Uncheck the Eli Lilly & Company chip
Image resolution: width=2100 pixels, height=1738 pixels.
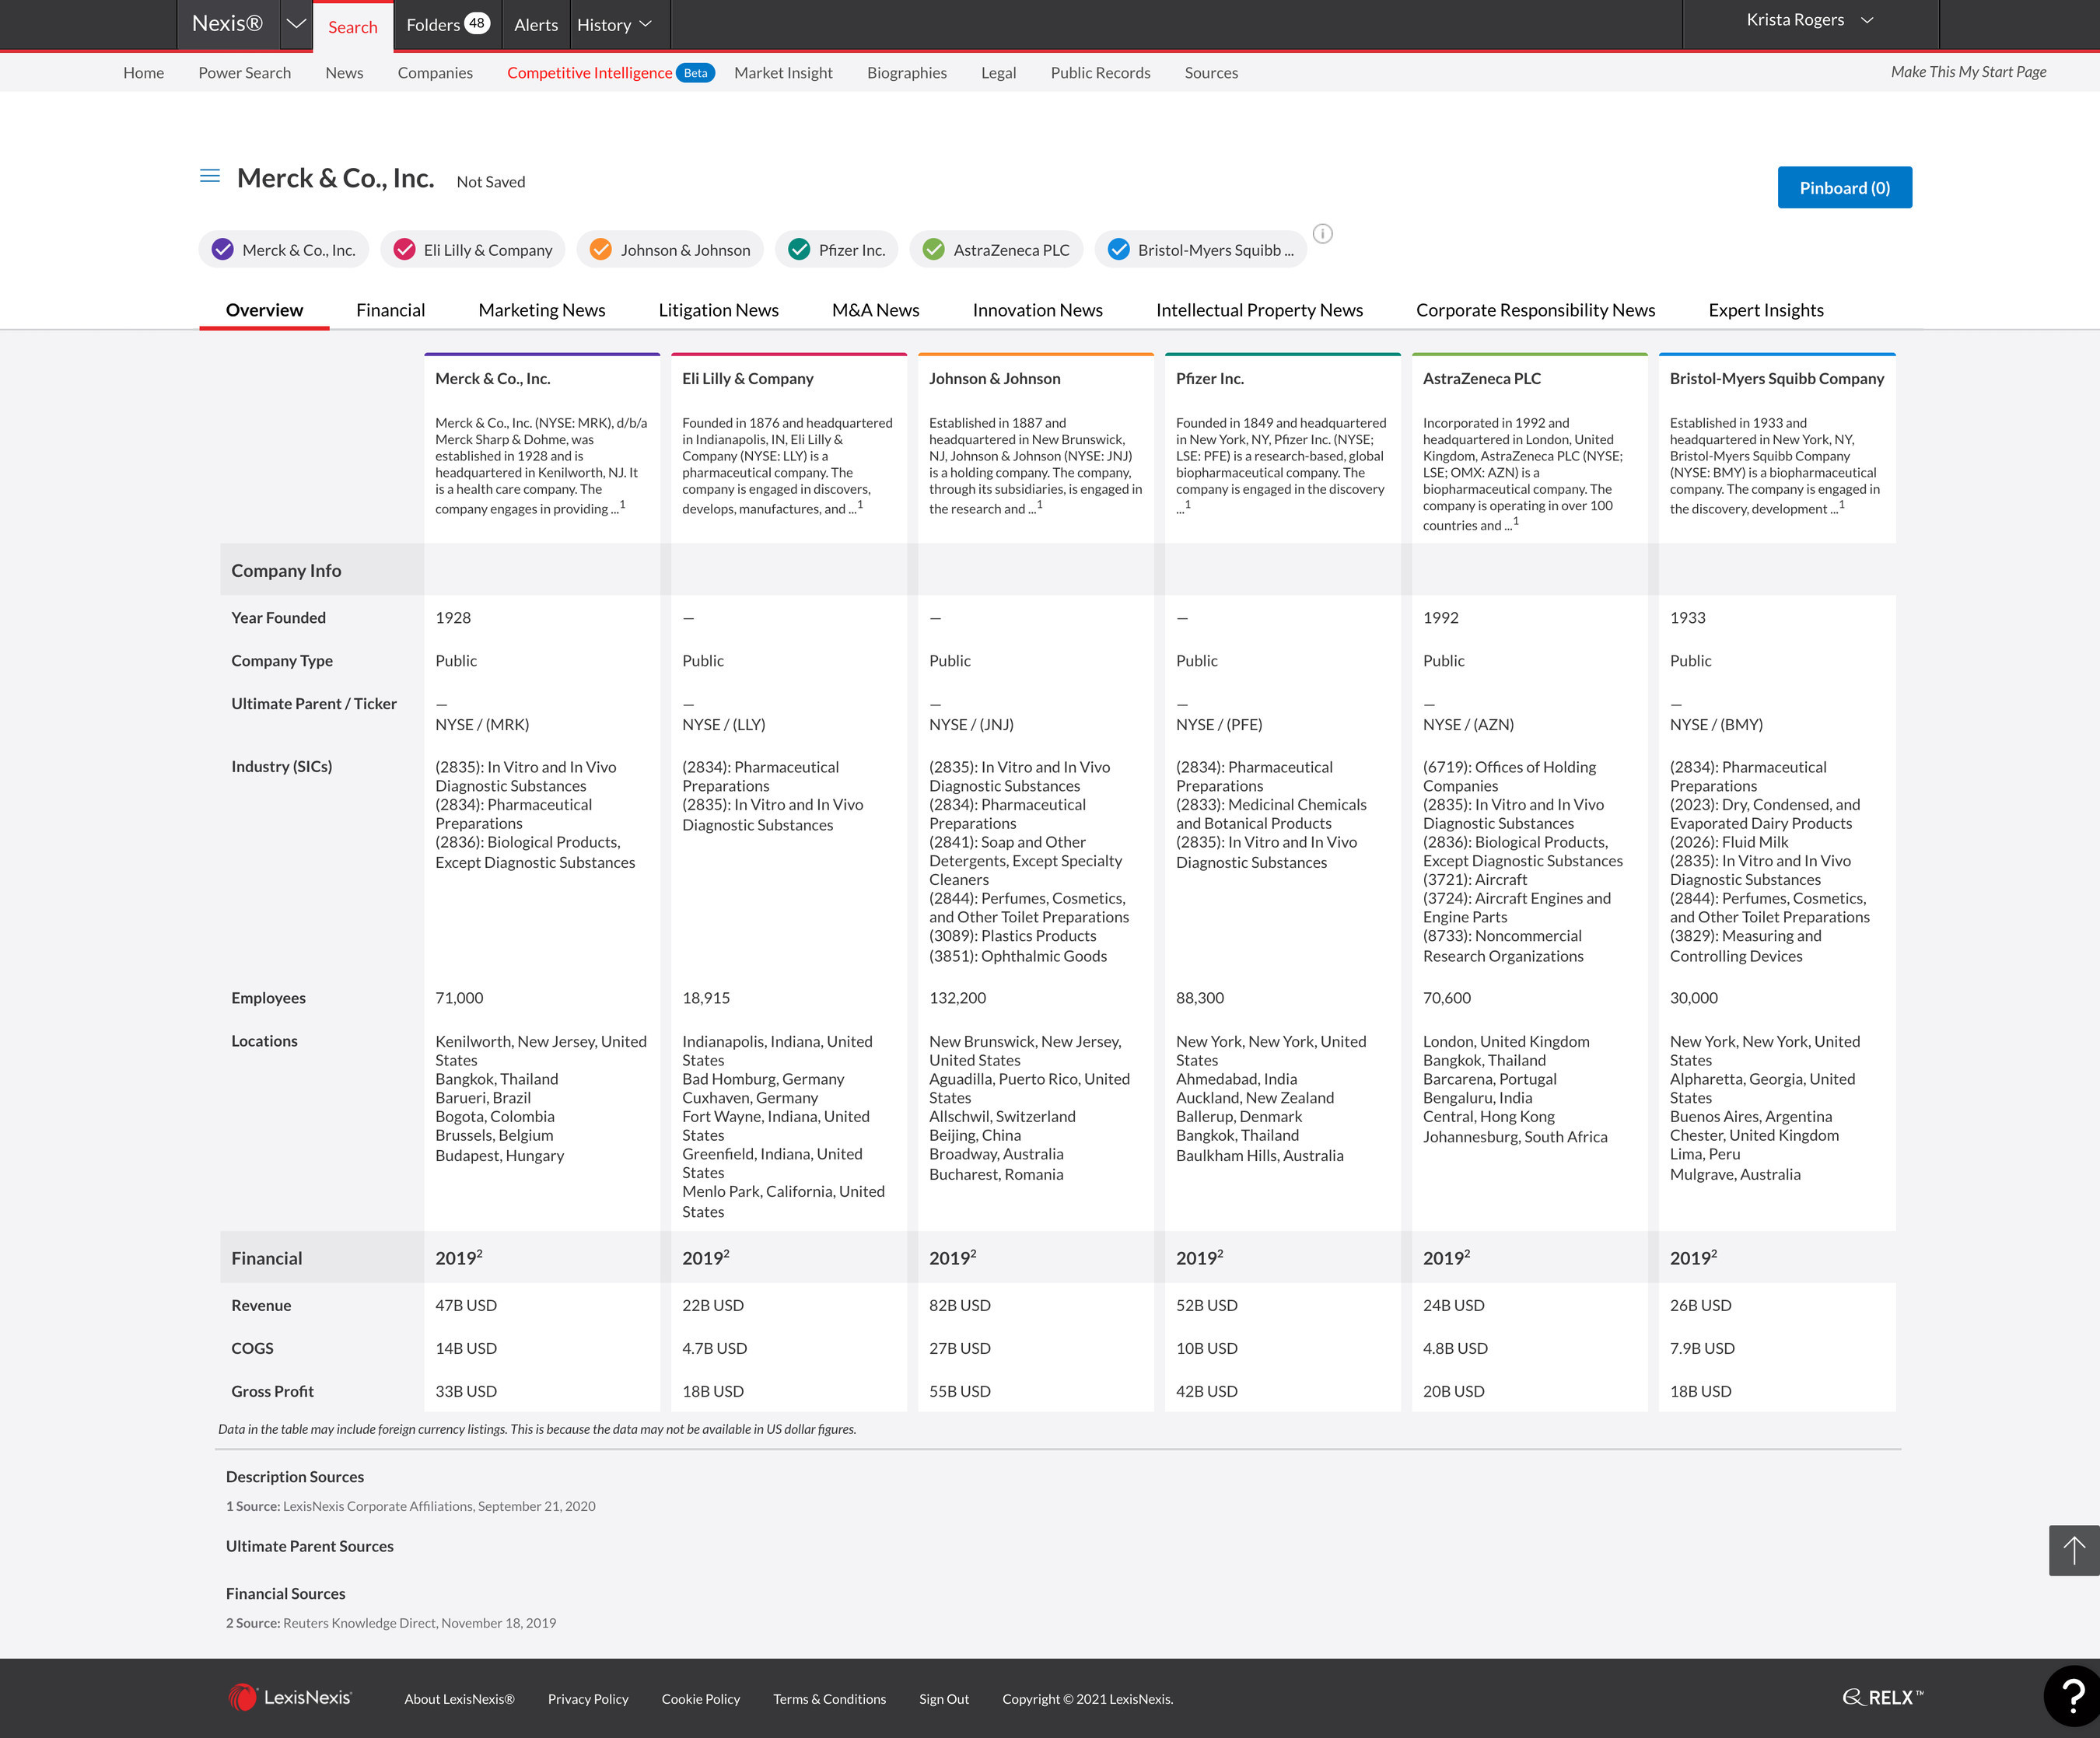405,250
